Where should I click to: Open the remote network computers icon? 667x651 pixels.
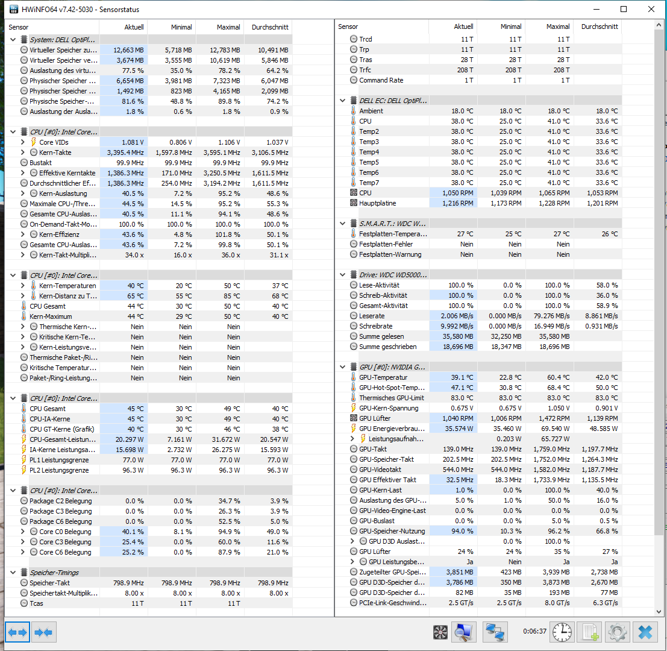[x=495, y=632]
